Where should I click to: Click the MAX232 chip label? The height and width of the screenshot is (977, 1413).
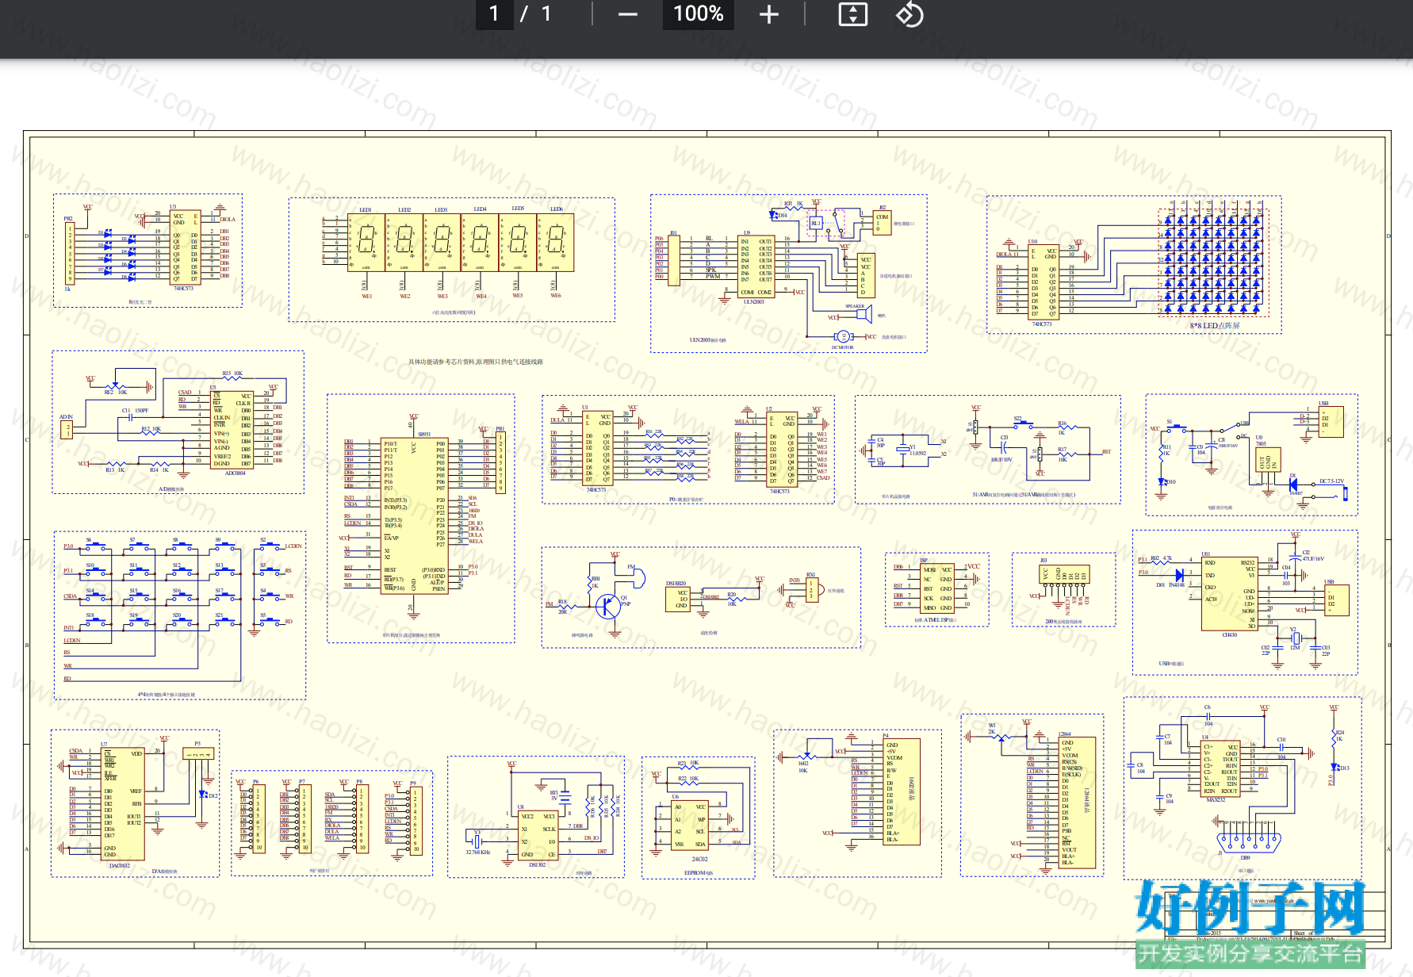click(1216, 799)
